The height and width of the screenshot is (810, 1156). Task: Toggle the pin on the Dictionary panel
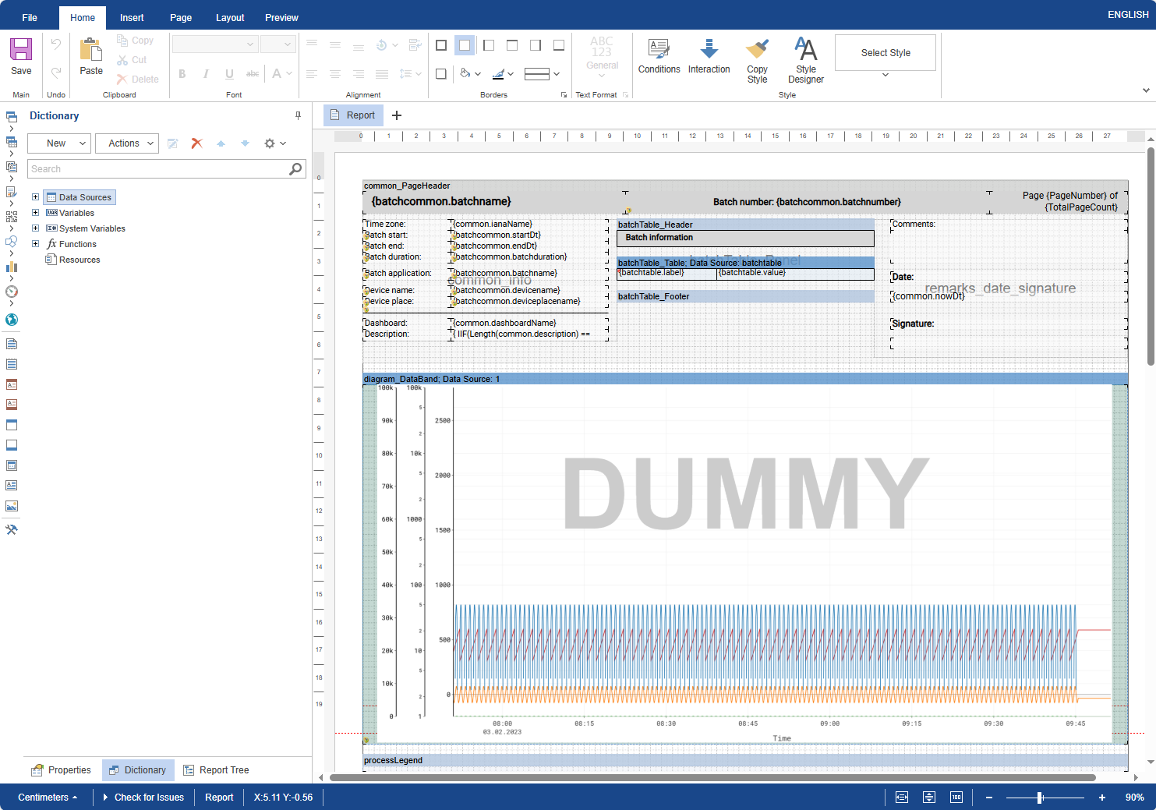click(x=298, y=115)
